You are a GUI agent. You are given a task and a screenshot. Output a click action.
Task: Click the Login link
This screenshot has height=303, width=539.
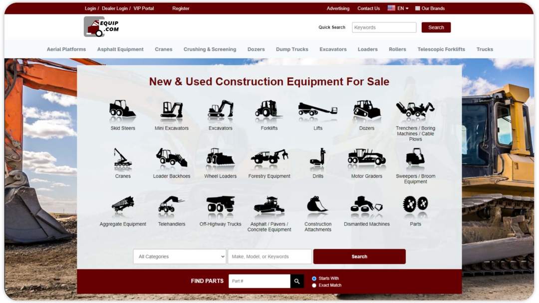[90, 8]
